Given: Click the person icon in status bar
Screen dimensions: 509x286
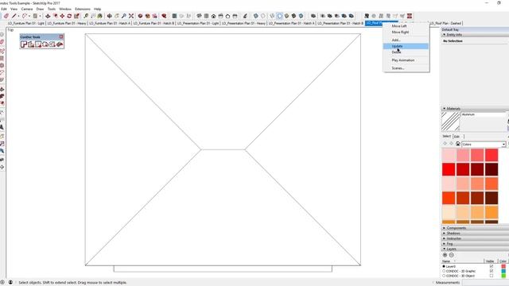Looking at the screenshot, I should pos(10,283).
